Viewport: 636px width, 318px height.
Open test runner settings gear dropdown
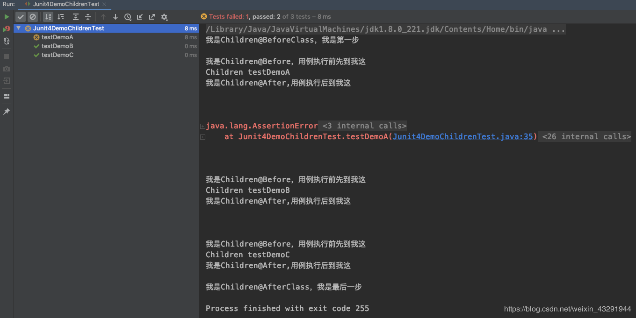(164, 17)
